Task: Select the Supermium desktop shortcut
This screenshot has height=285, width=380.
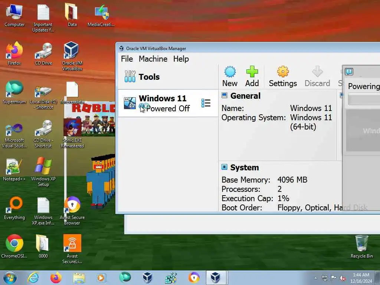Action: click(14, 92)
